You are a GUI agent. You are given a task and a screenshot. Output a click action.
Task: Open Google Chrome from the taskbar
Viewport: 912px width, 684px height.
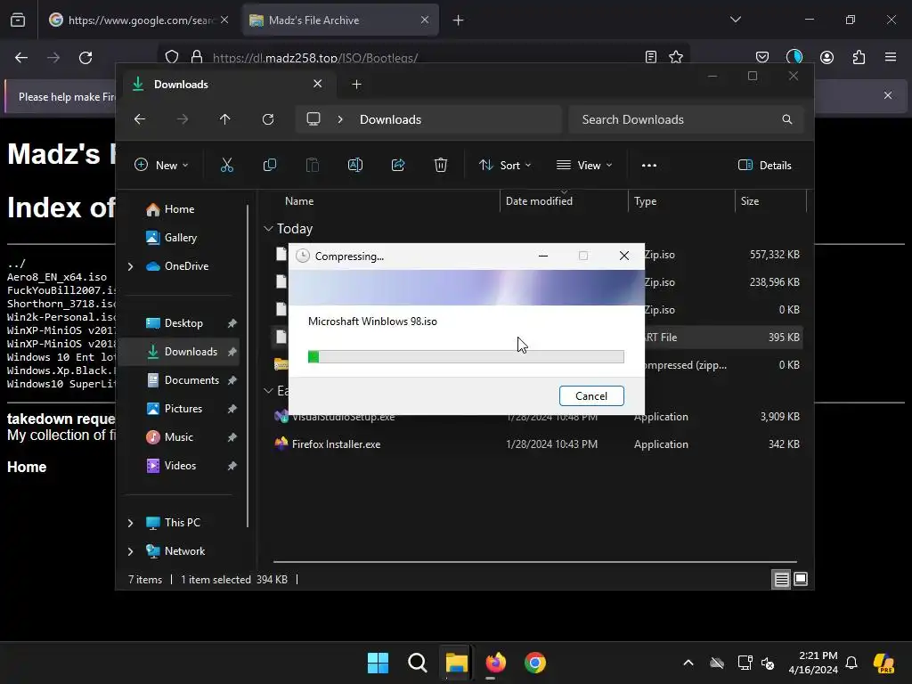coord(535,663)
